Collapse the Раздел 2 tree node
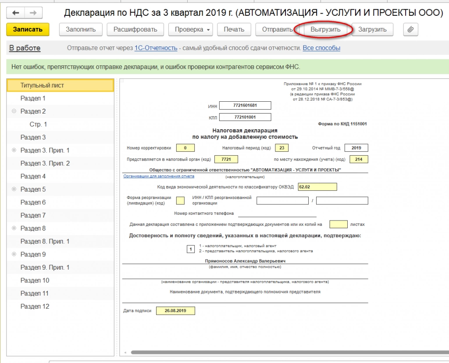This screenshot has height=363, width=449. (x=14, y=111)
